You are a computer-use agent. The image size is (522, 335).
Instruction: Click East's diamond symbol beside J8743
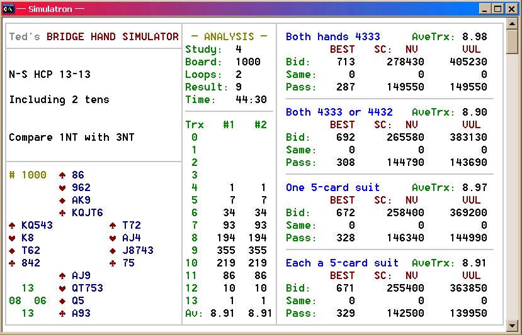[113, 251]
